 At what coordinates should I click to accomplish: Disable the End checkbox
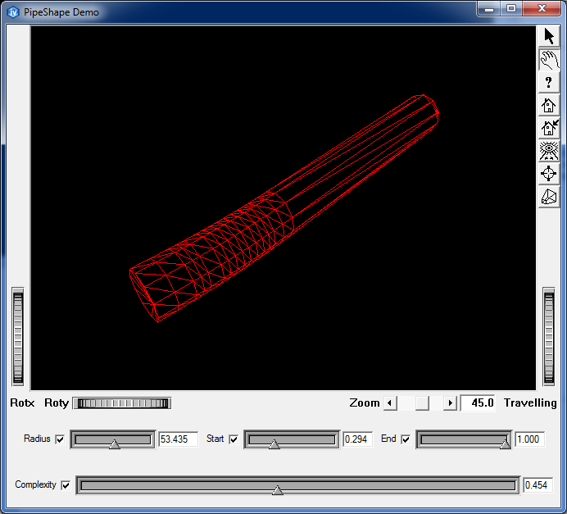[x=406, y=439]
